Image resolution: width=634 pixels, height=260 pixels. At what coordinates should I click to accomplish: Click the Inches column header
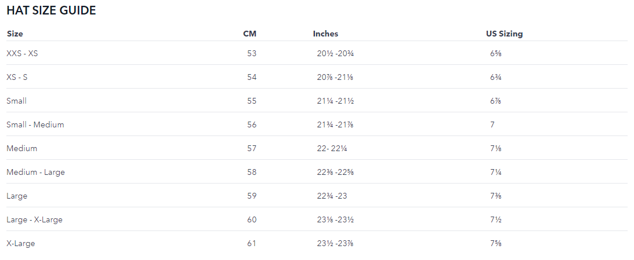325,34
